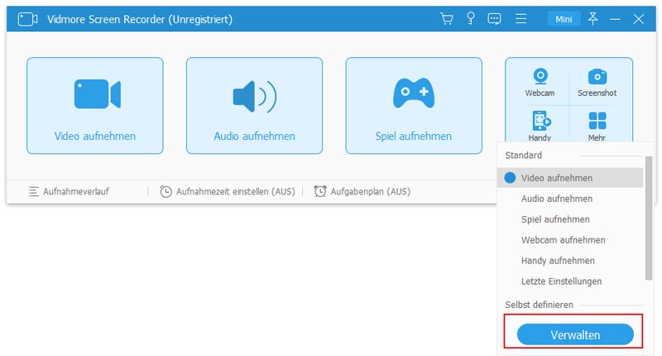Open the feedback chat icon
Screen dimensions: 662x356
(494, 19)
